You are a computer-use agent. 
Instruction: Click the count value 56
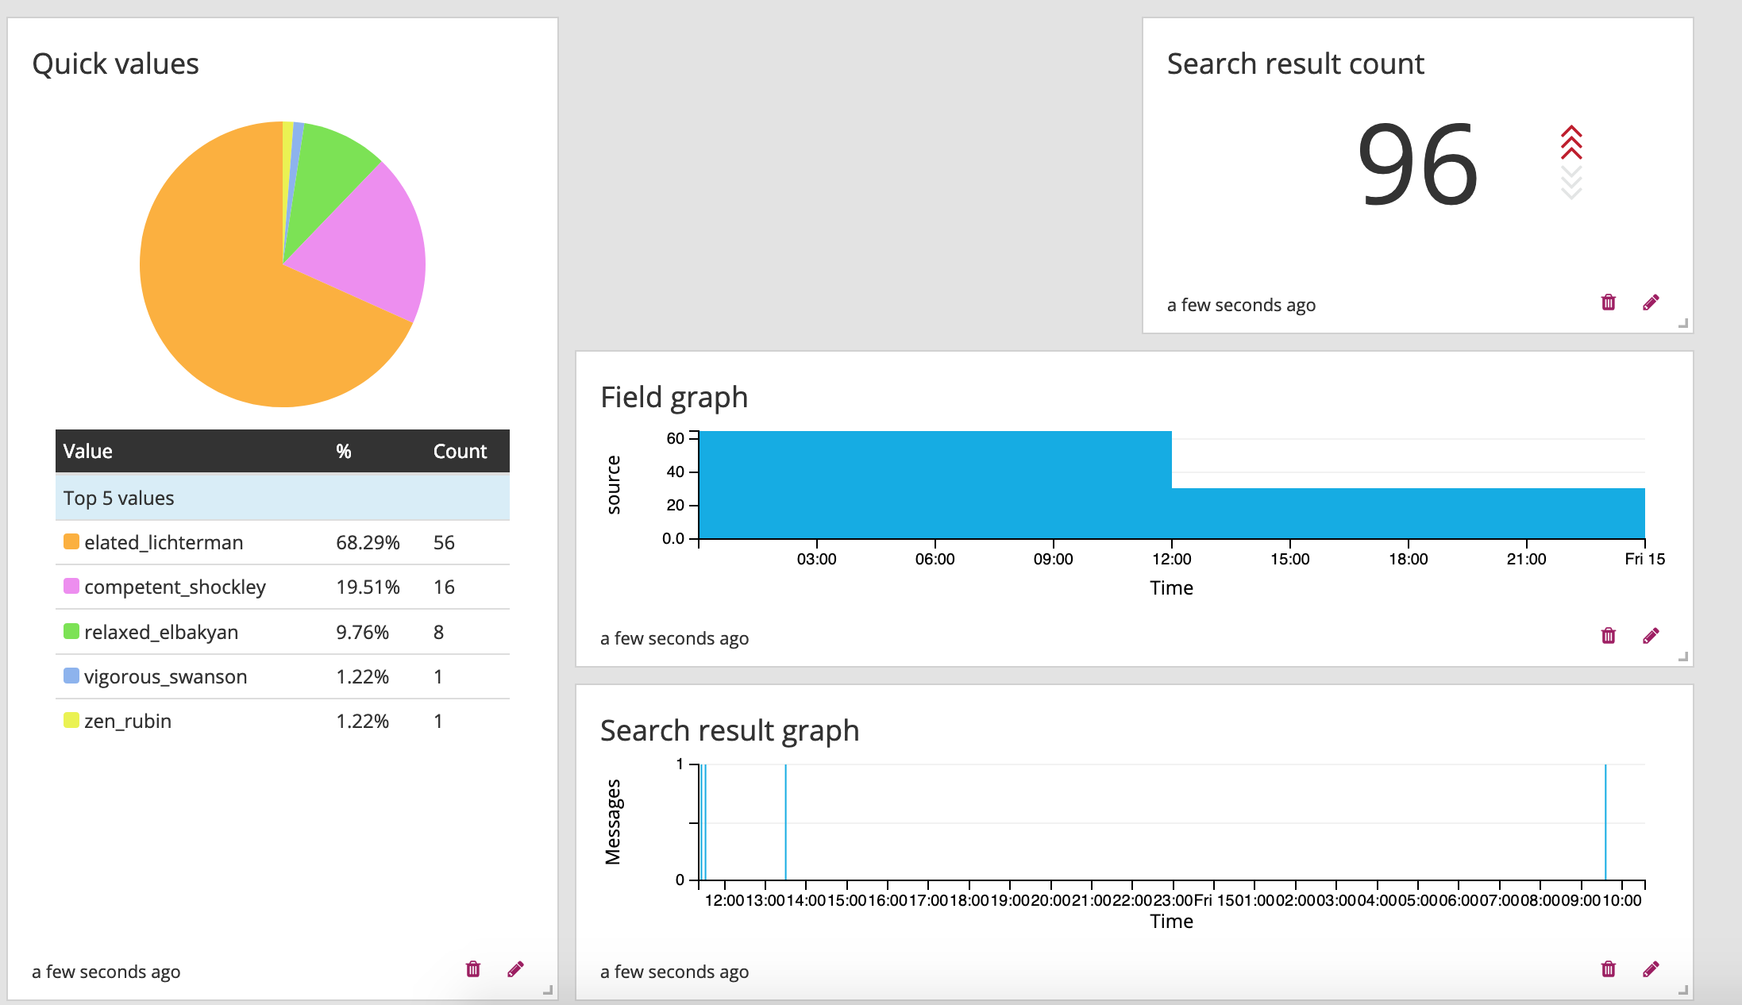click(x=444, y=542)
